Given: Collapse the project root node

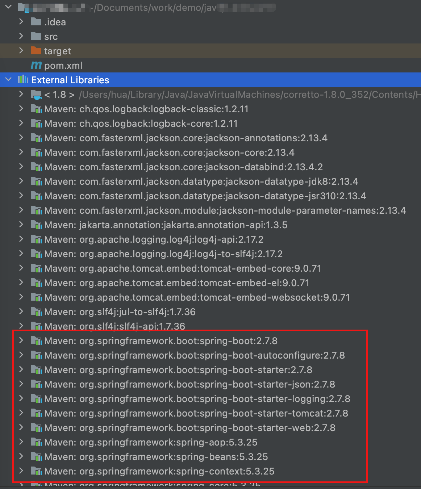Looking at the screenshot, I should tap(8, 7).
